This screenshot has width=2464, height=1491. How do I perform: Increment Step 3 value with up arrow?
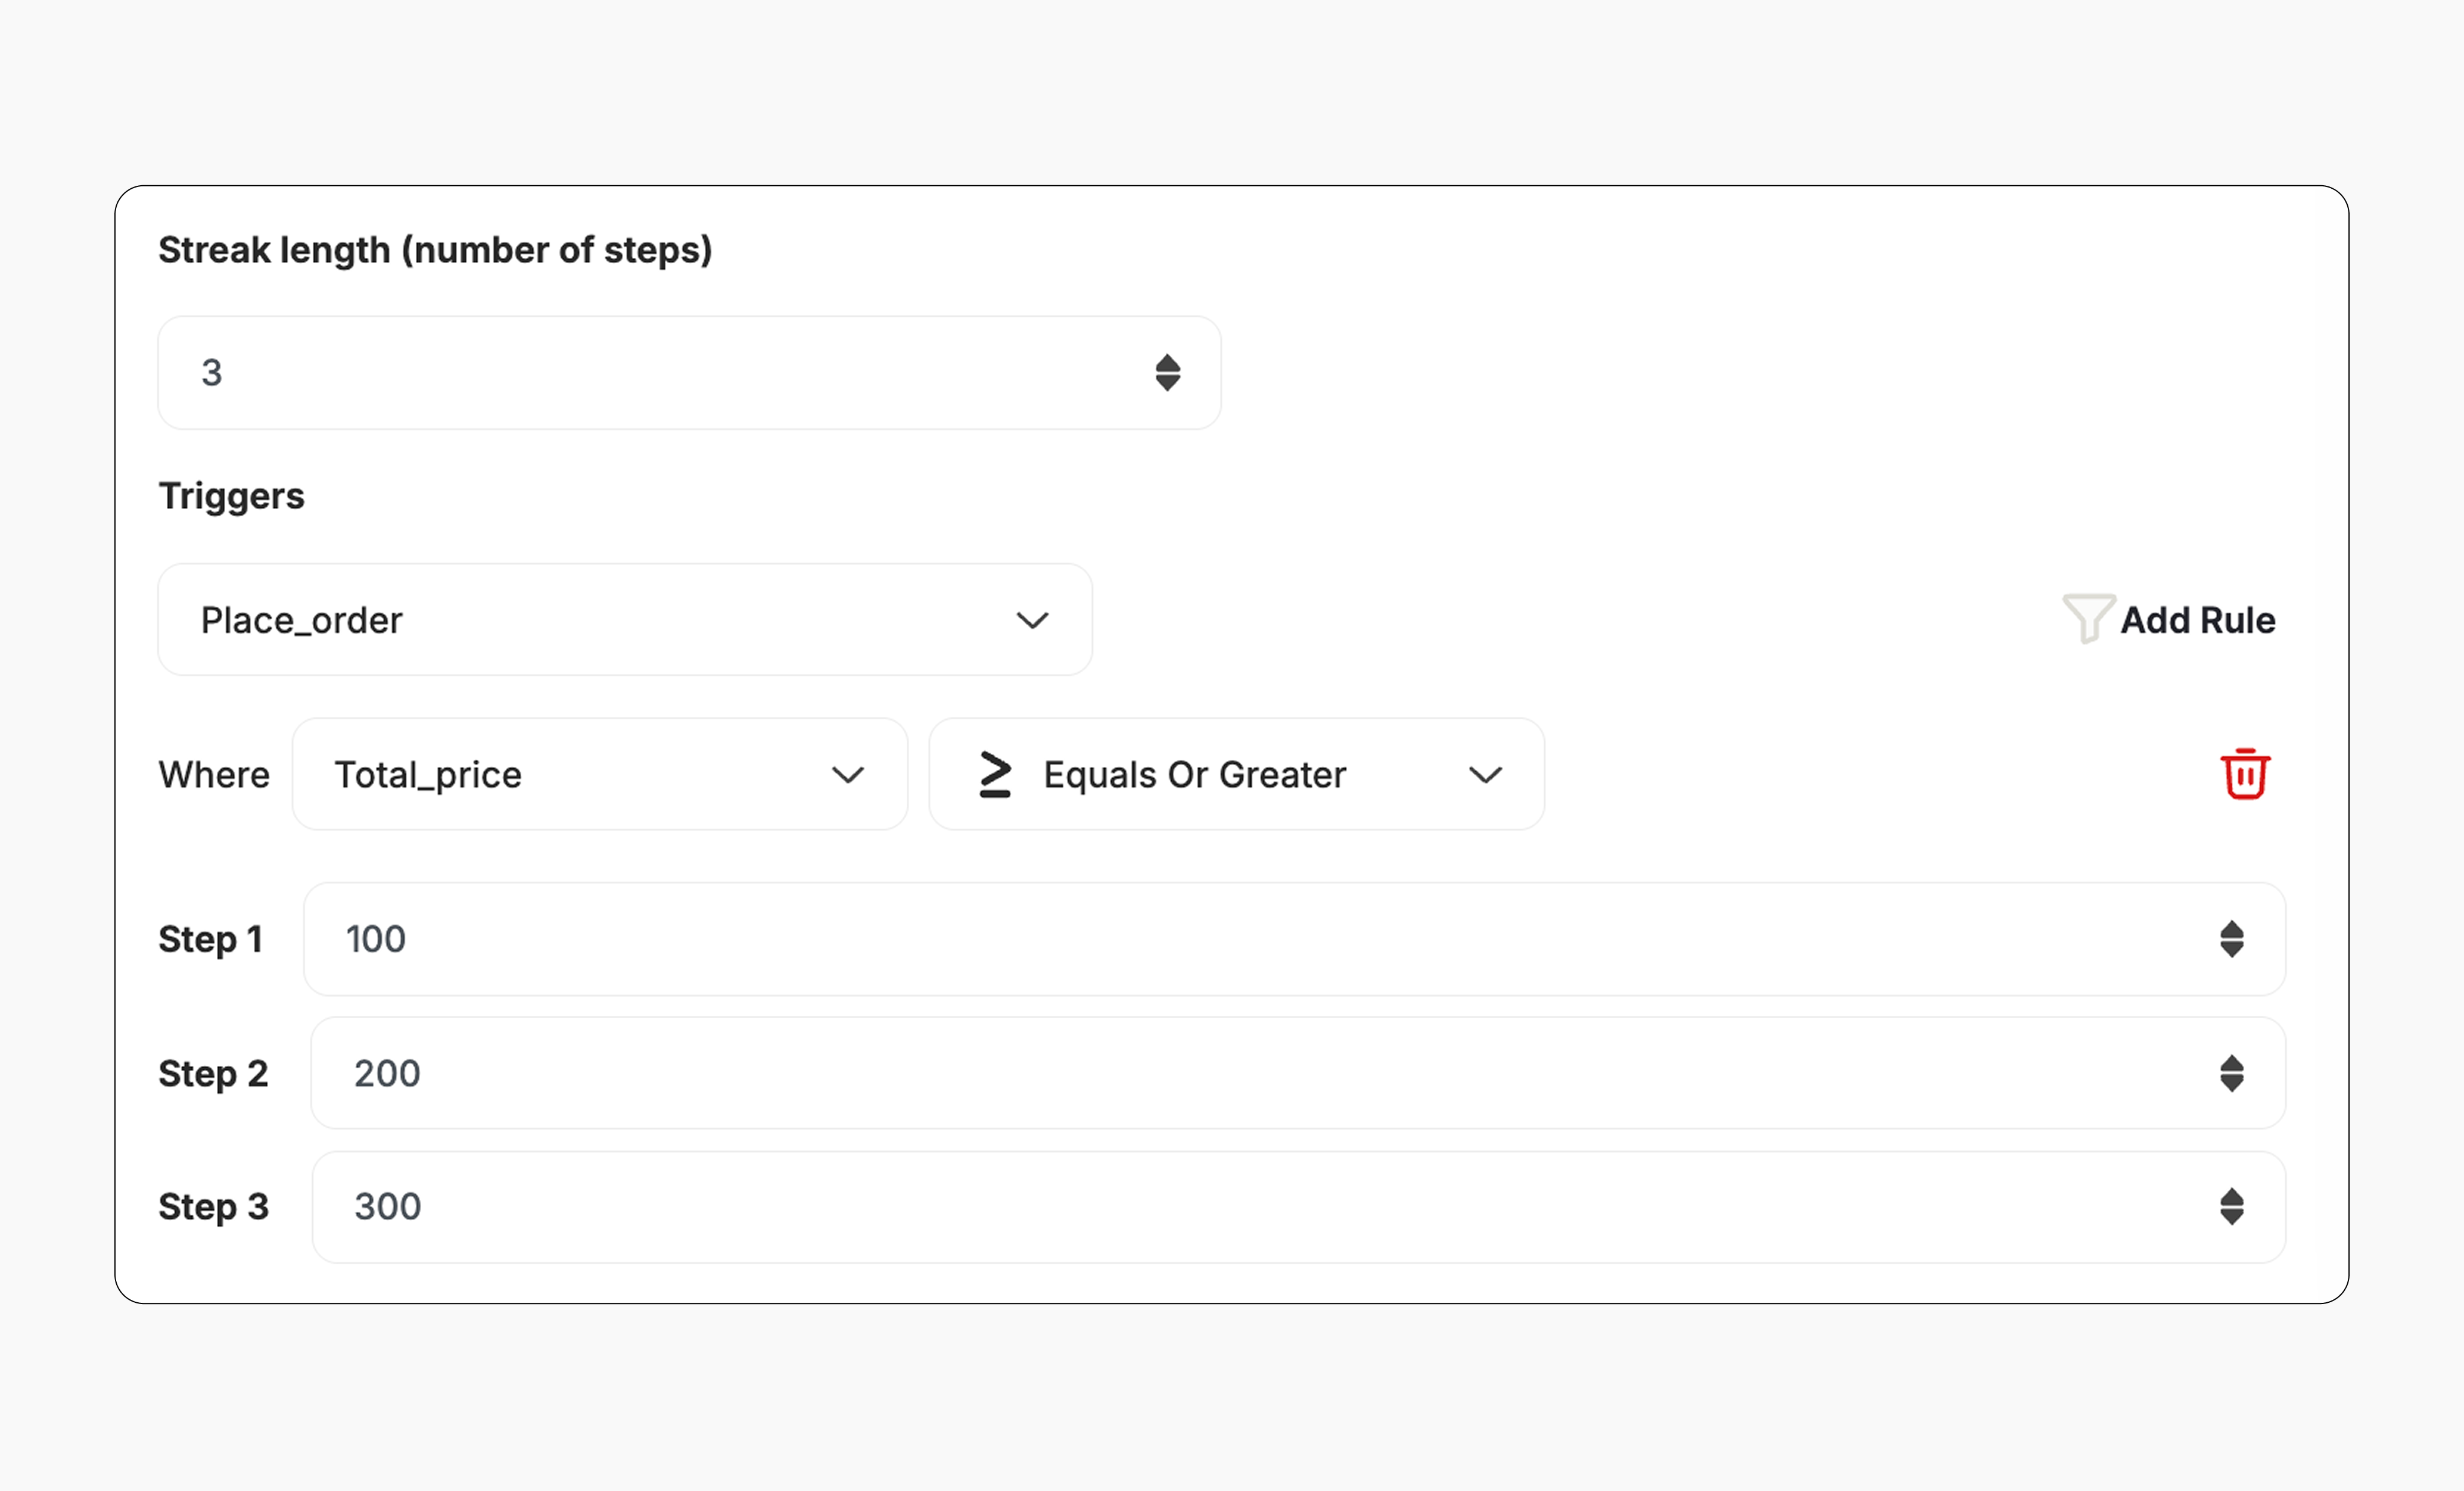pyautogui.click(x=2231, y=1196)
